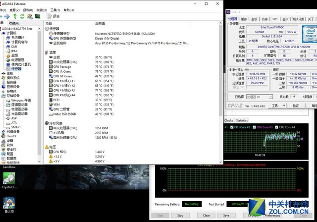Switch to the 主板 tab in CPU-Z
This screenshot has width=317, height=222.
[254, 19]
